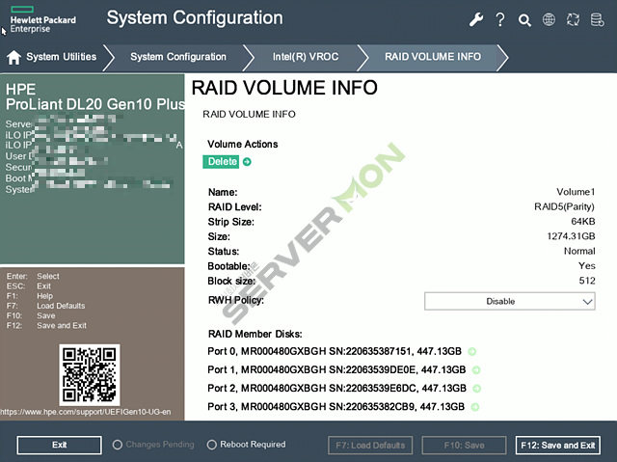Screen dimensions: 617x462
Task: Click the Bootable Yes value
Action: point(587,265)
